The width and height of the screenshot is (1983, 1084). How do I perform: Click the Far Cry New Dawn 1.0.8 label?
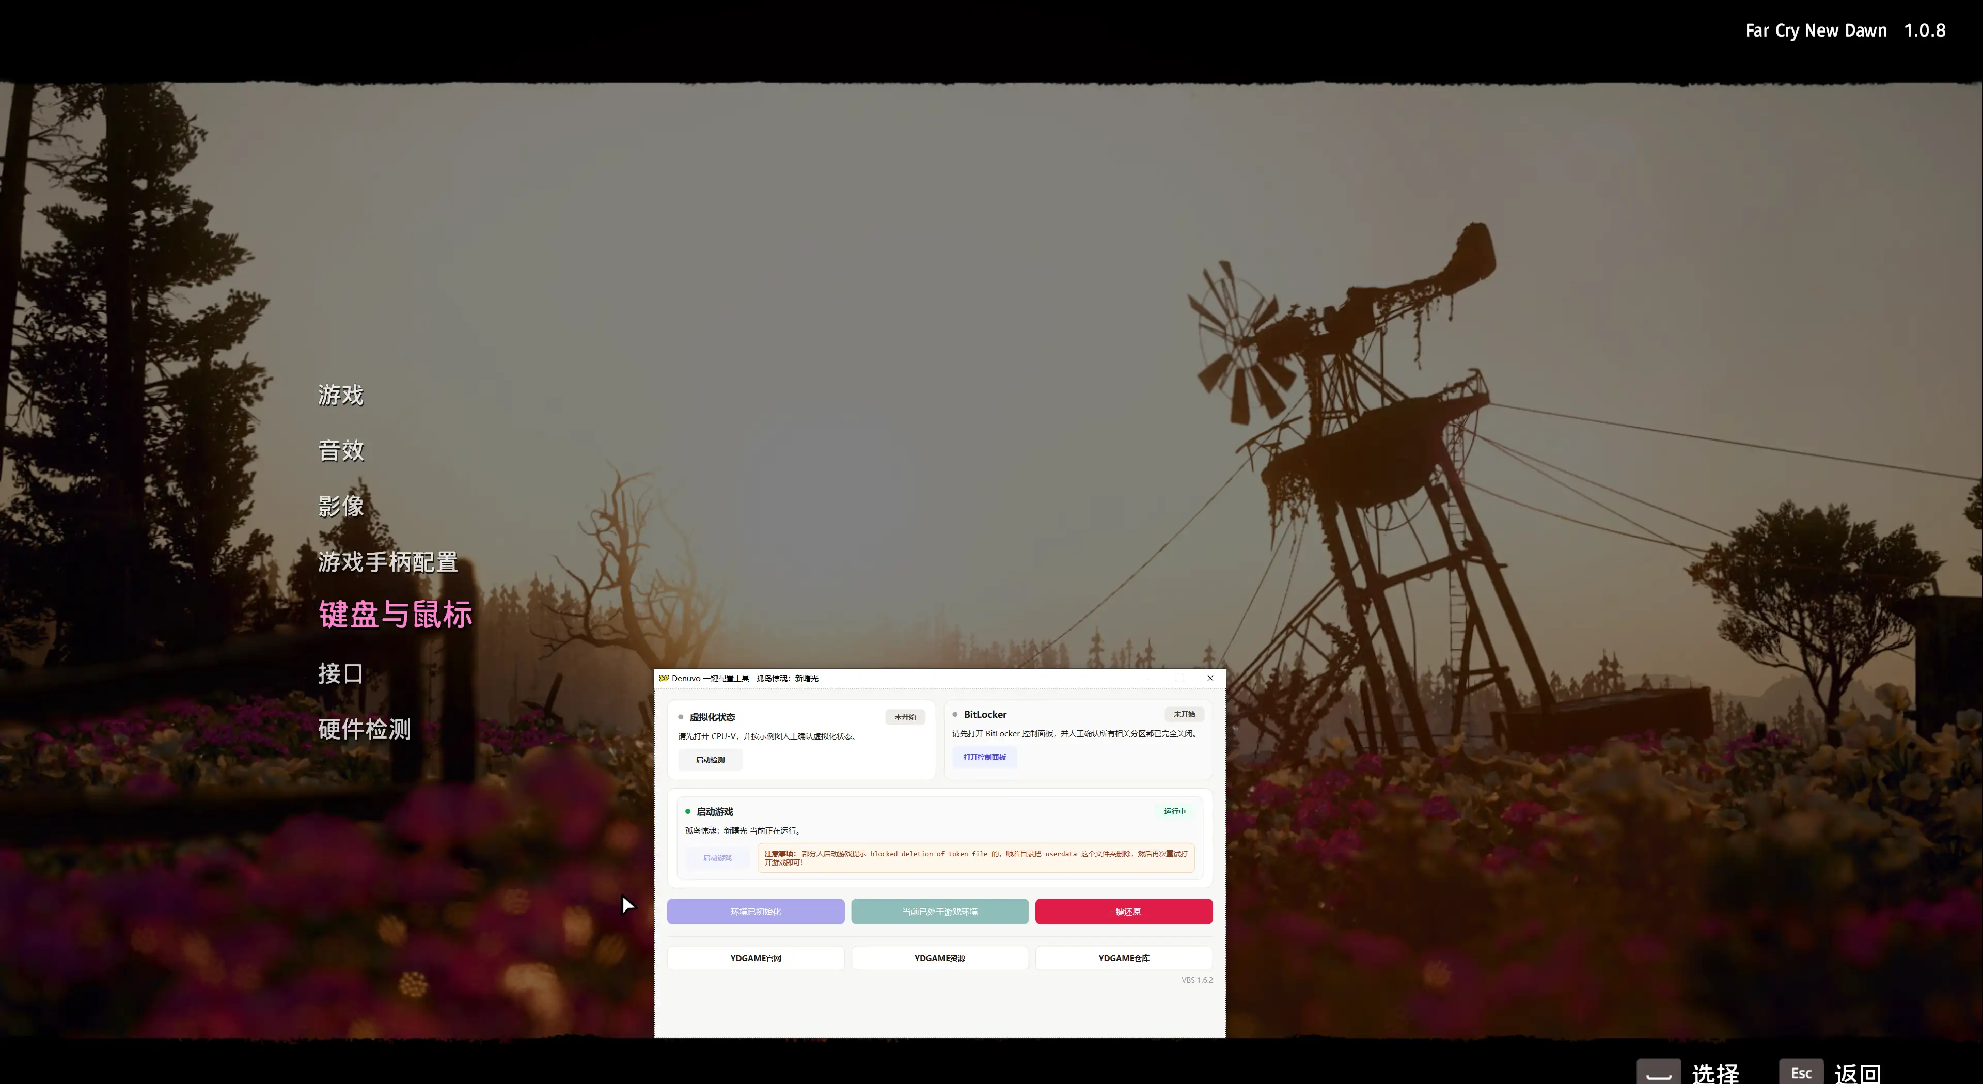pos(1845,31)
